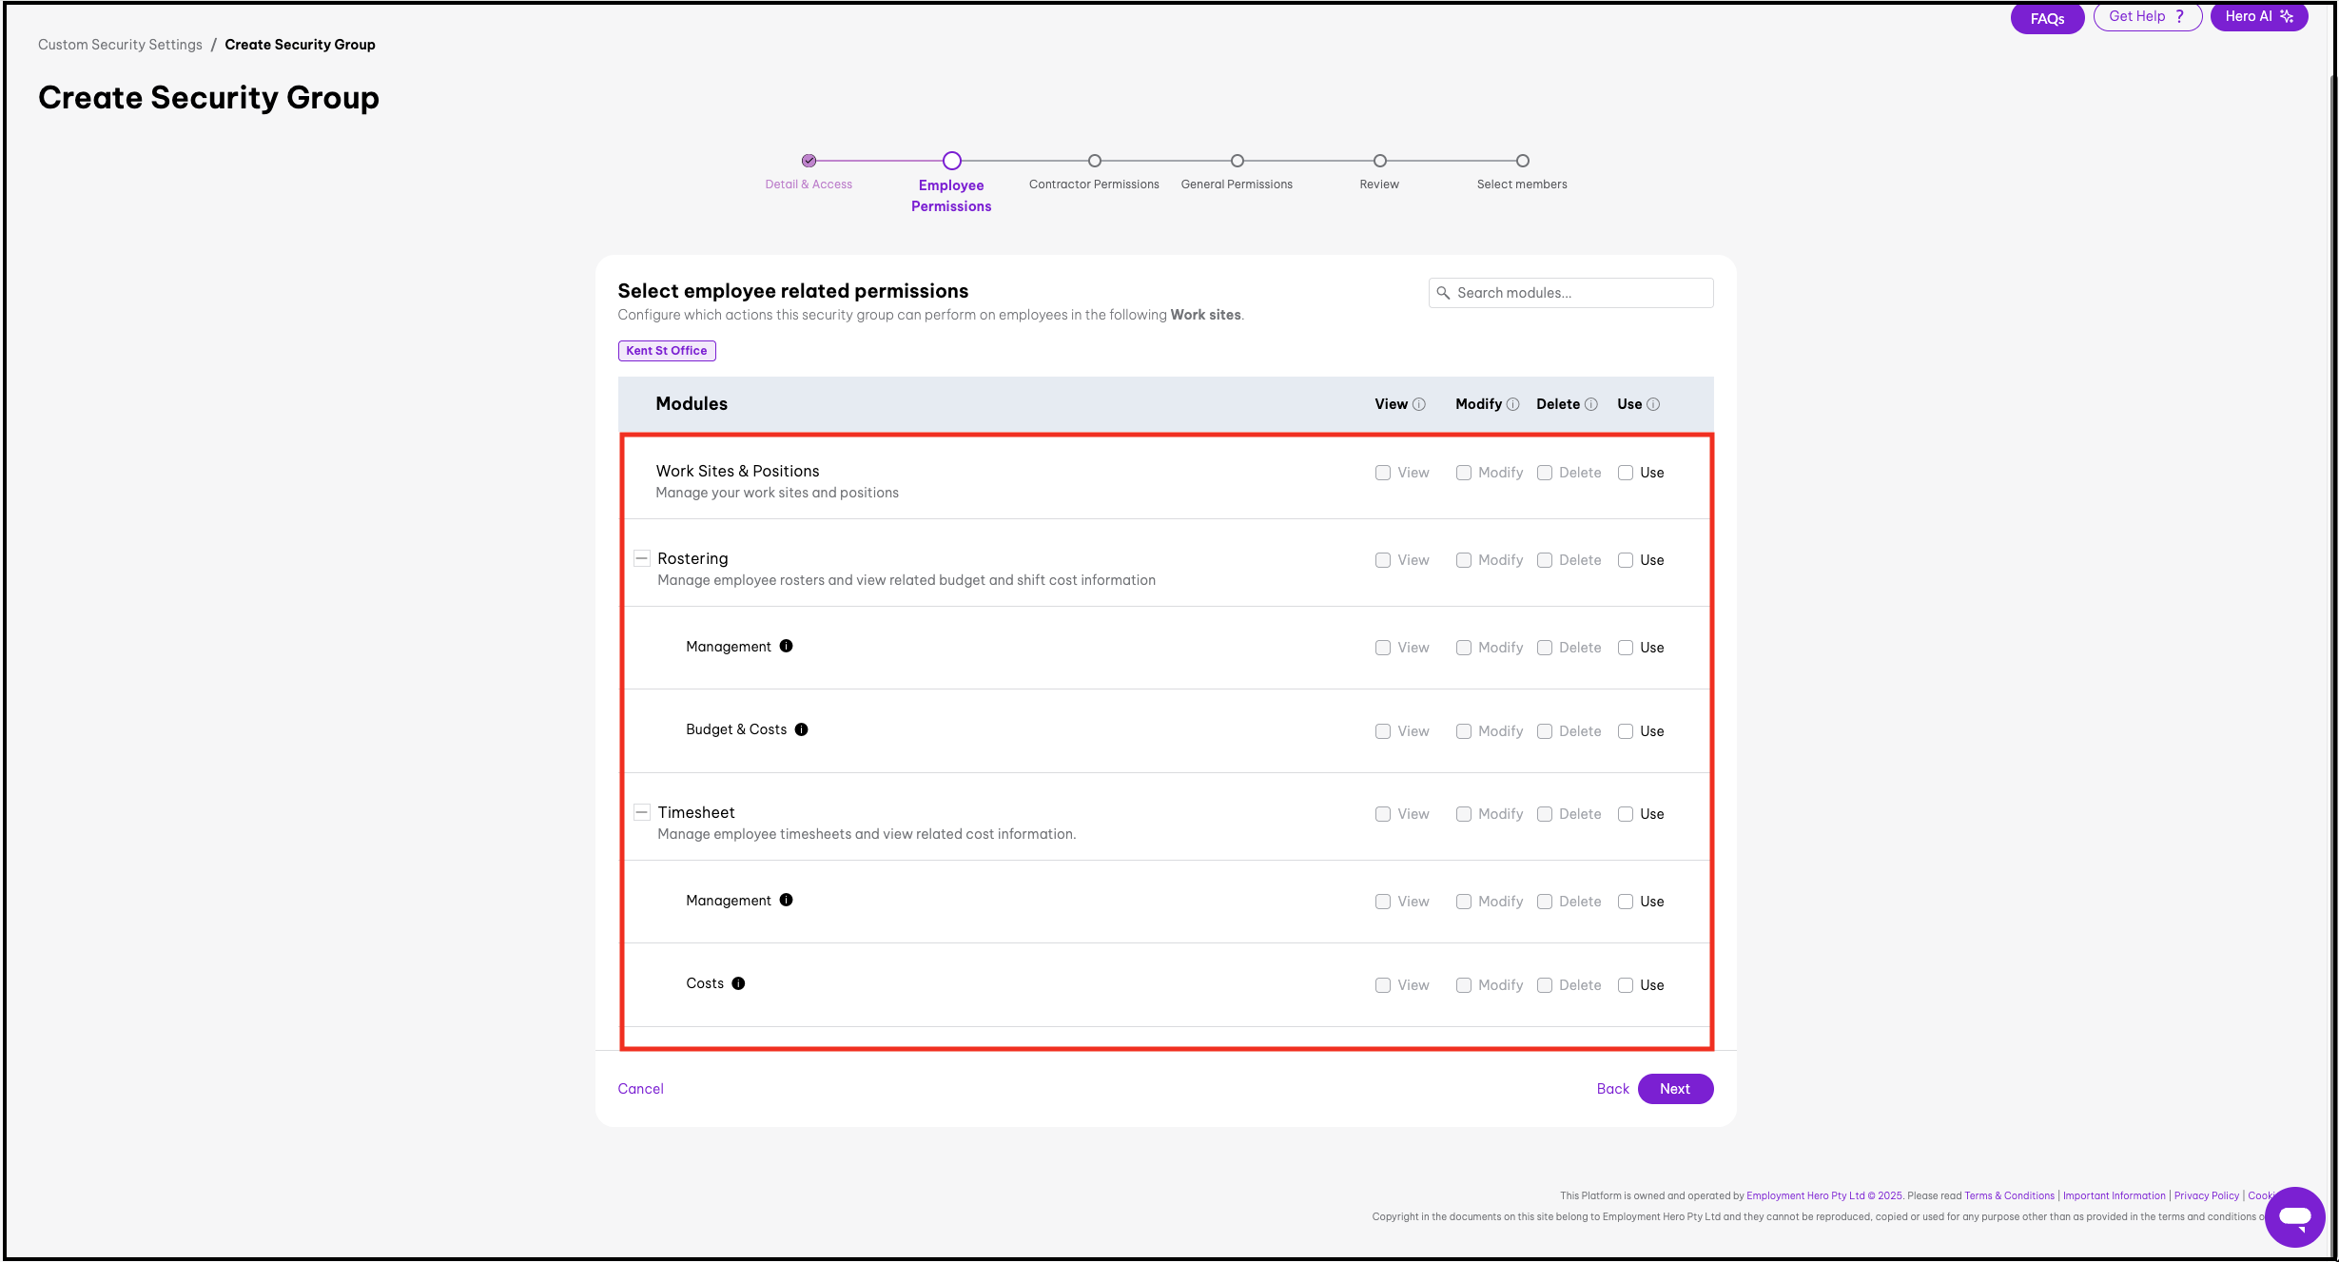This screenshot has width=2339, height=1262.
Task: Click the info icon beside Modify column header
Action: [1512, 404]
